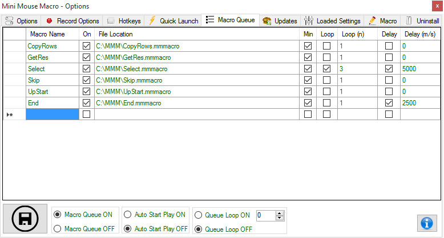Toggle Min checkbox in CopyRows row

pos(308,46)
